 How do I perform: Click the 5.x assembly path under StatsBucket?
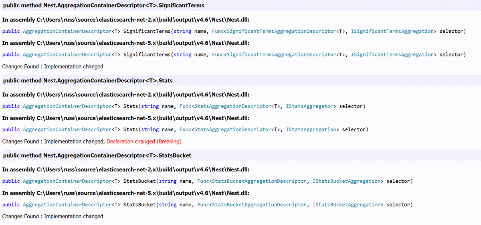(x=126, y=193)
